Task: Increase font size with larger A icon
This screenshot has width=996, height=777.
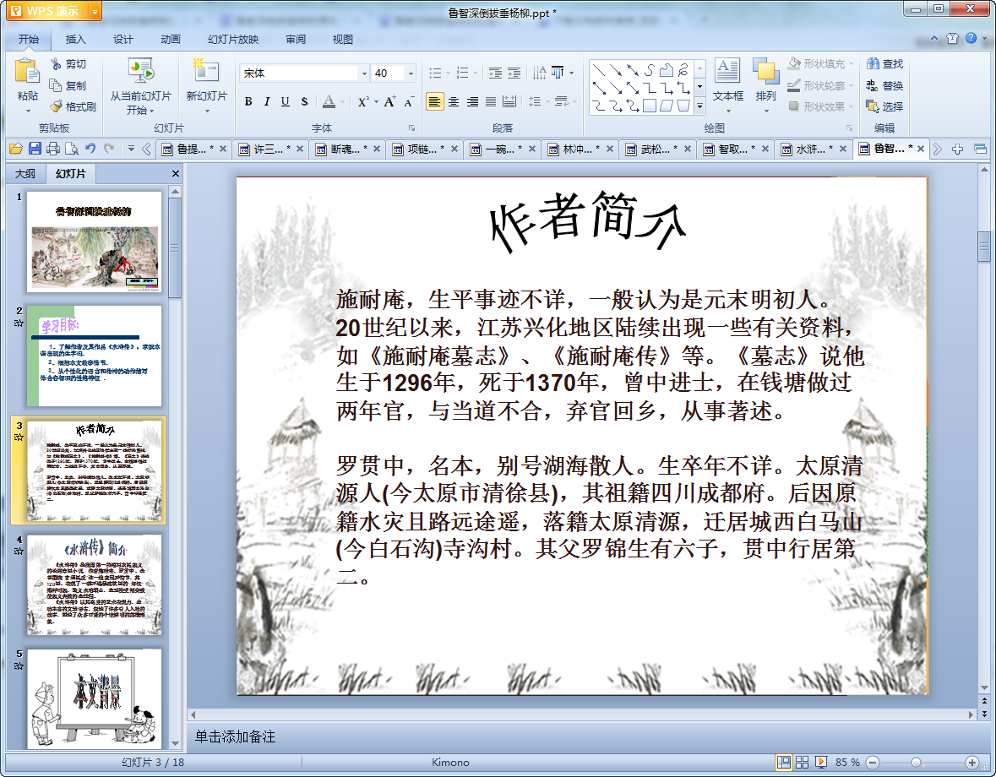Action: (x=389, y=101)
